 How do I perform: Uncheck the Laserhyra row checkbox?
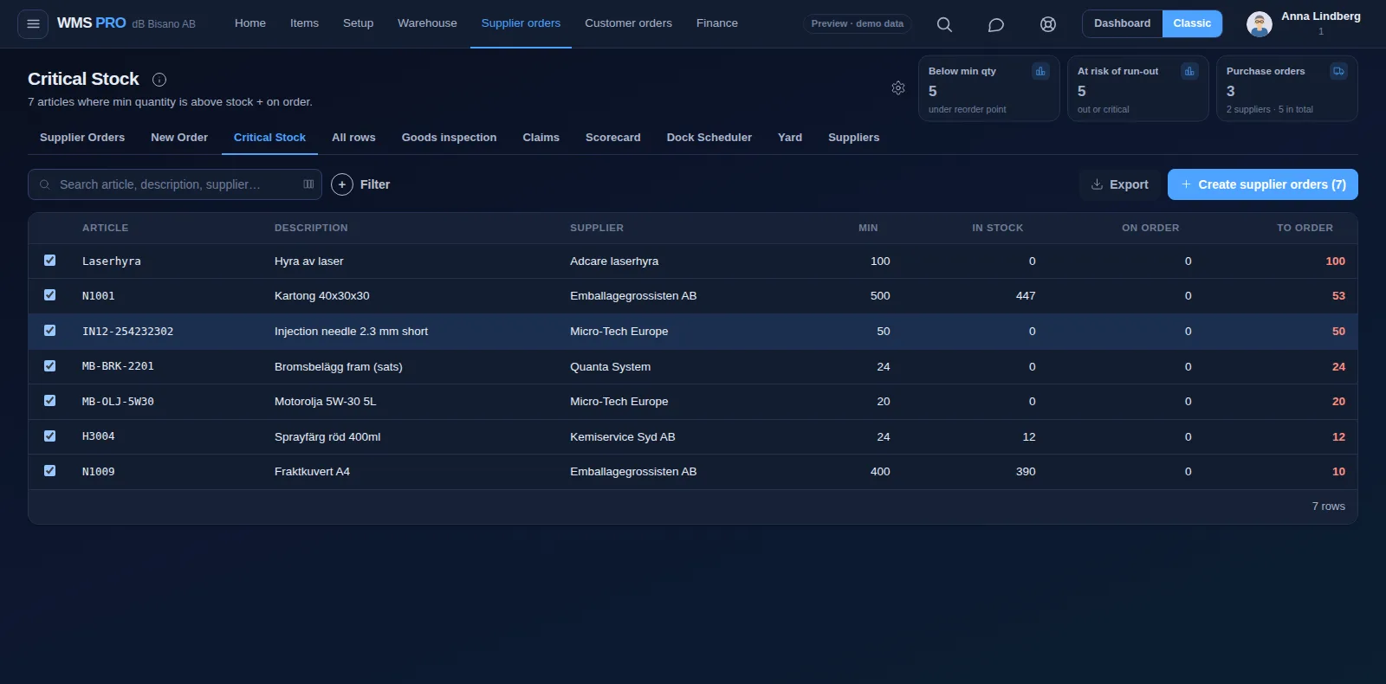pyautogui.click(x=49, y=261)
